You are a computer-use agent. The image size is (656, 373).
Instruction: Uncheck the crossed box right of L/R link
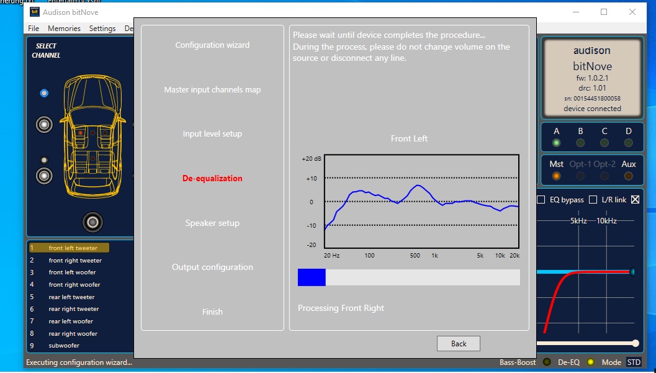pyautogui.click(x=635, y=200)
